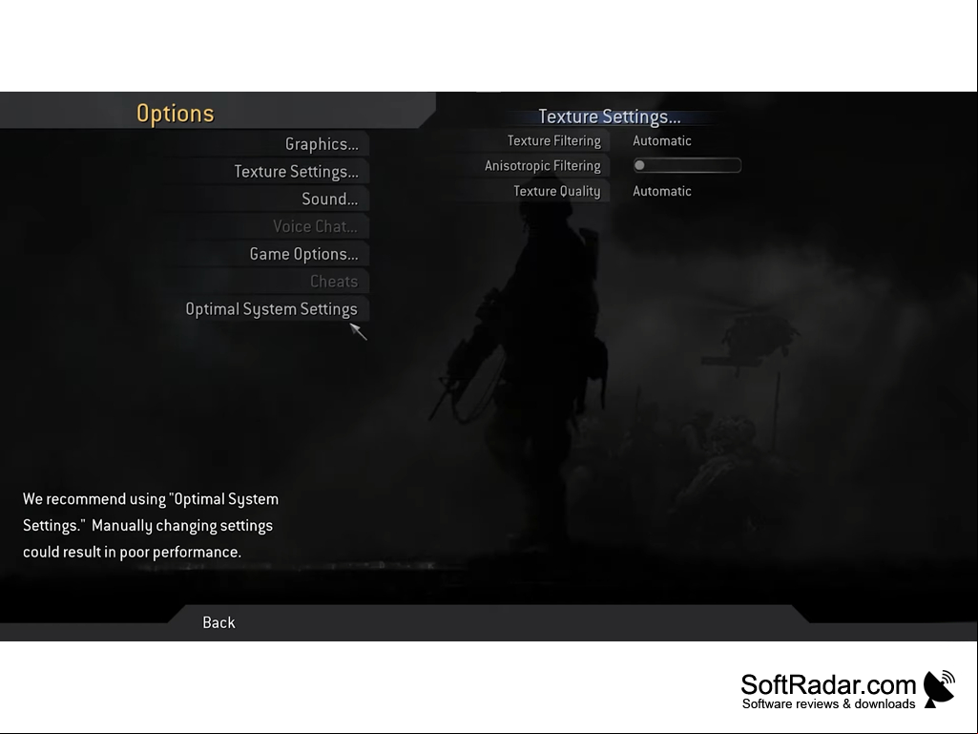Apply Optimal System Settings
Image resolution: width=978 pixels, height=734 pixels.
(271, 309)
